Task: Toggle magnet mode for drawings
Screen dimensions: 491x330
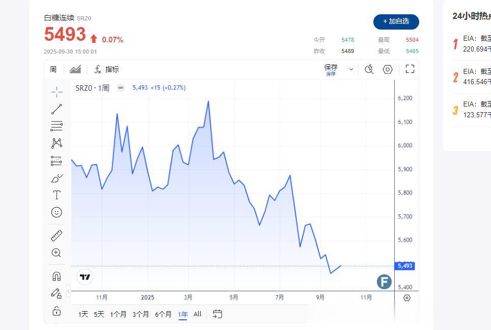Action: (x=57, y=276)
